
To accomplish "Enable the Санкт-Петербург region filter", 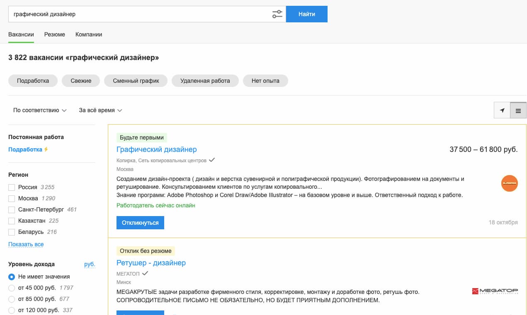I will (x=12, y=209).
